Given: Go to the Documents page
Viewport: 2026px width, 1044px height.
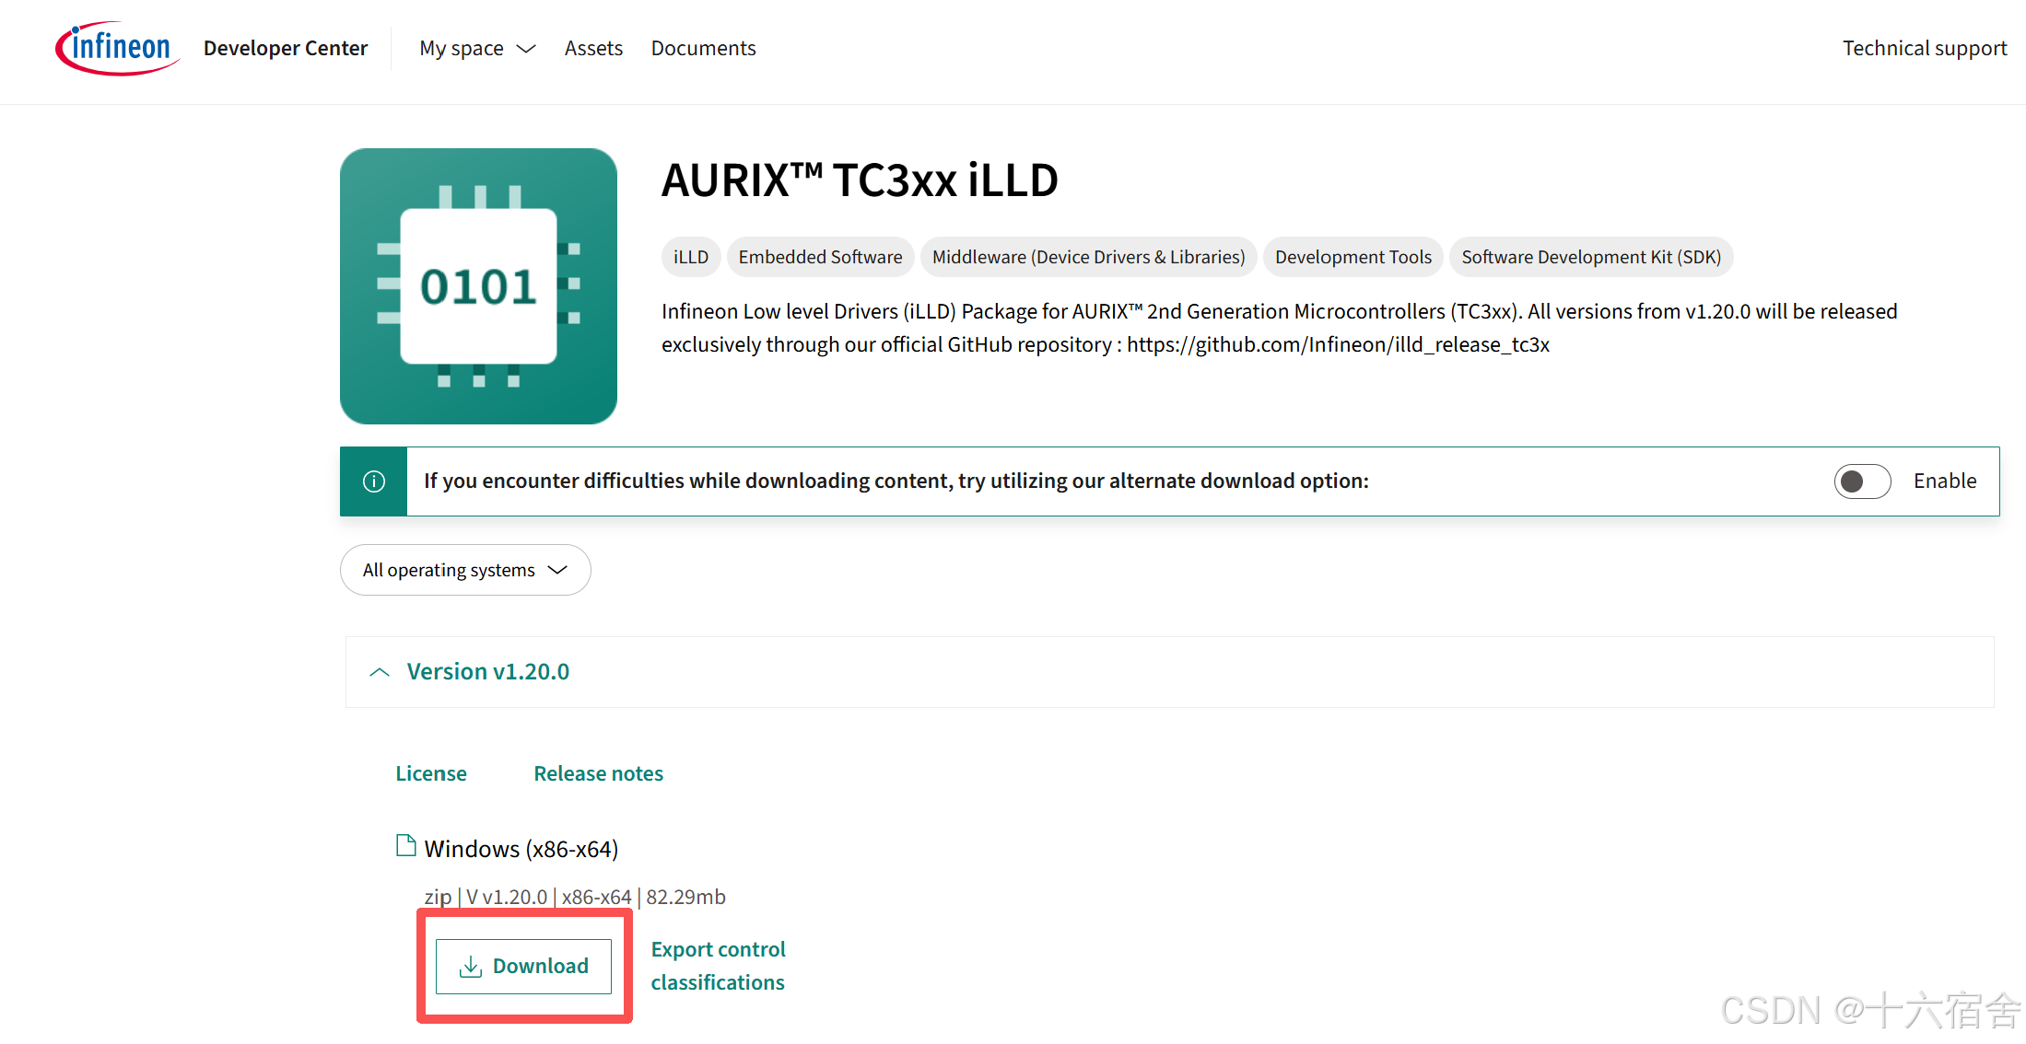Looking at the screenshot, I should point(703,48).
